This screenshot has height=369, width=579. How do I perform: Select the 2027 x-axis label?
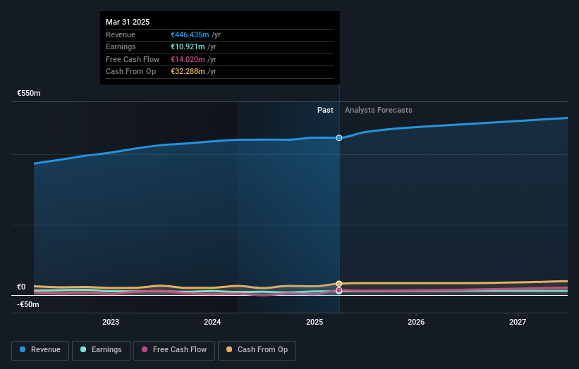click(x=518, y=323)
